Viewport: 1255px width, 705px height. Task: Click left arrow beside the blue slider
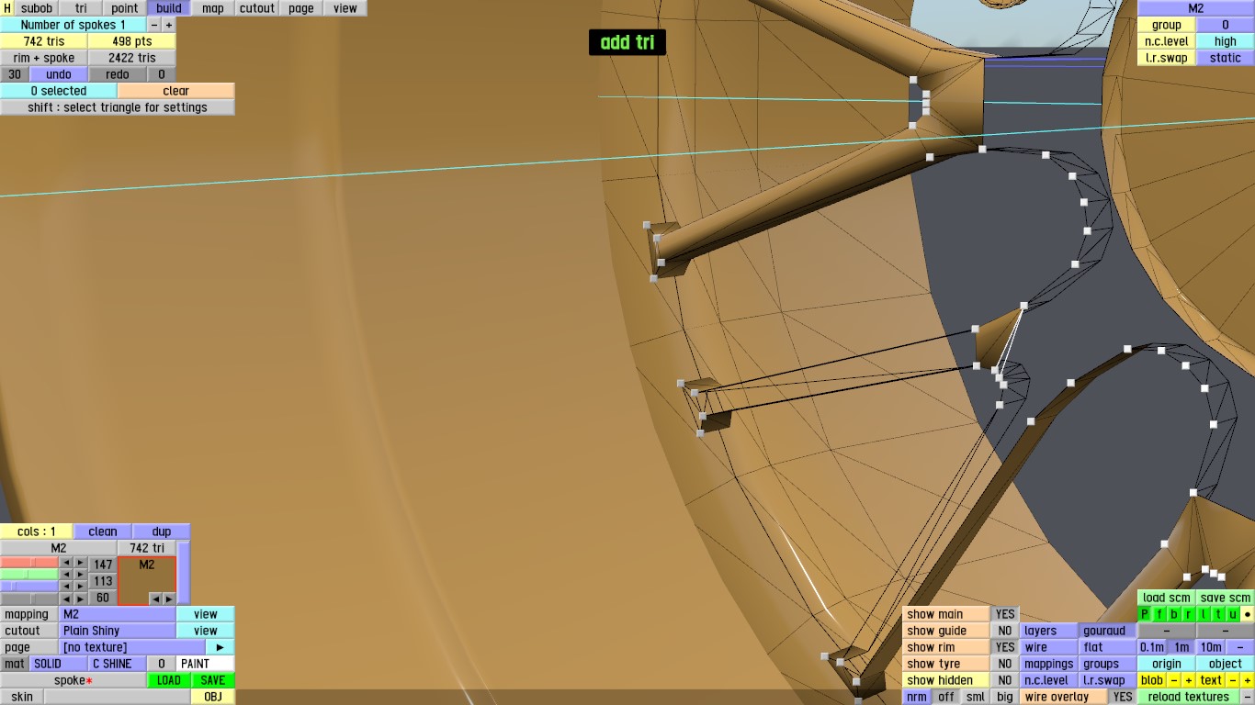pyautogui.click(x=66, y=587)
